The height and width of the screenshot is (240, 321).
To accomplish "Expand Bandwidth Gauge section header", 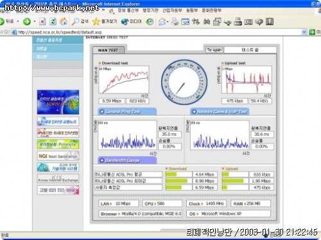I will coord(127,160).
